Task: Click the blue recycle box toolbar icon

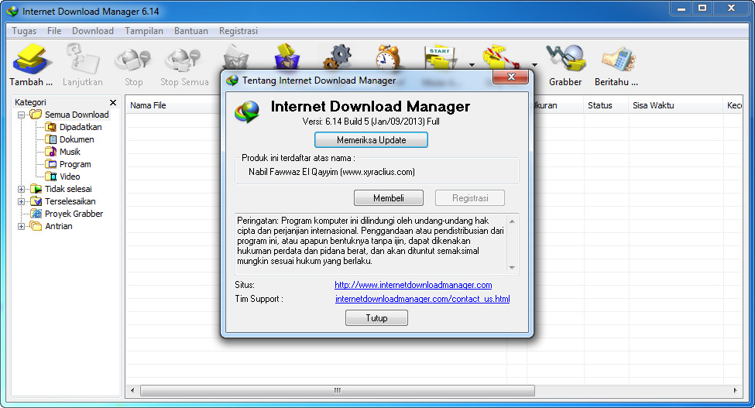Action: click(287, 57)
